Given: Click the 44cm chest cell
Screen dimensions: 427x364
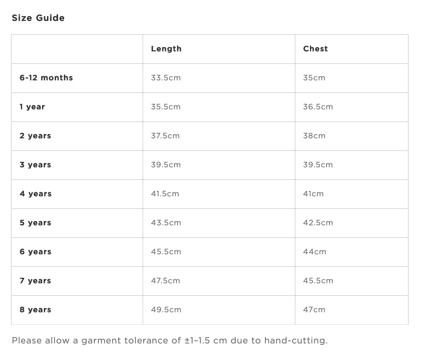Looking at the screenshot, I should pos(351,252).
